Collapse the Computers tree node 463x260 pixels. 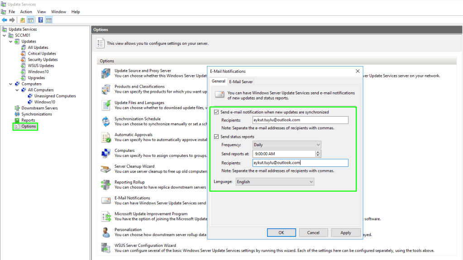(x=11, y=84)
